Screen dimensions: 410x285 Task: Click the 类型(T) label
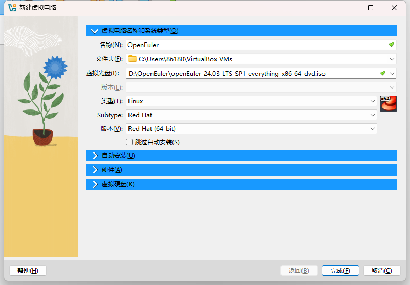[112, 101]
